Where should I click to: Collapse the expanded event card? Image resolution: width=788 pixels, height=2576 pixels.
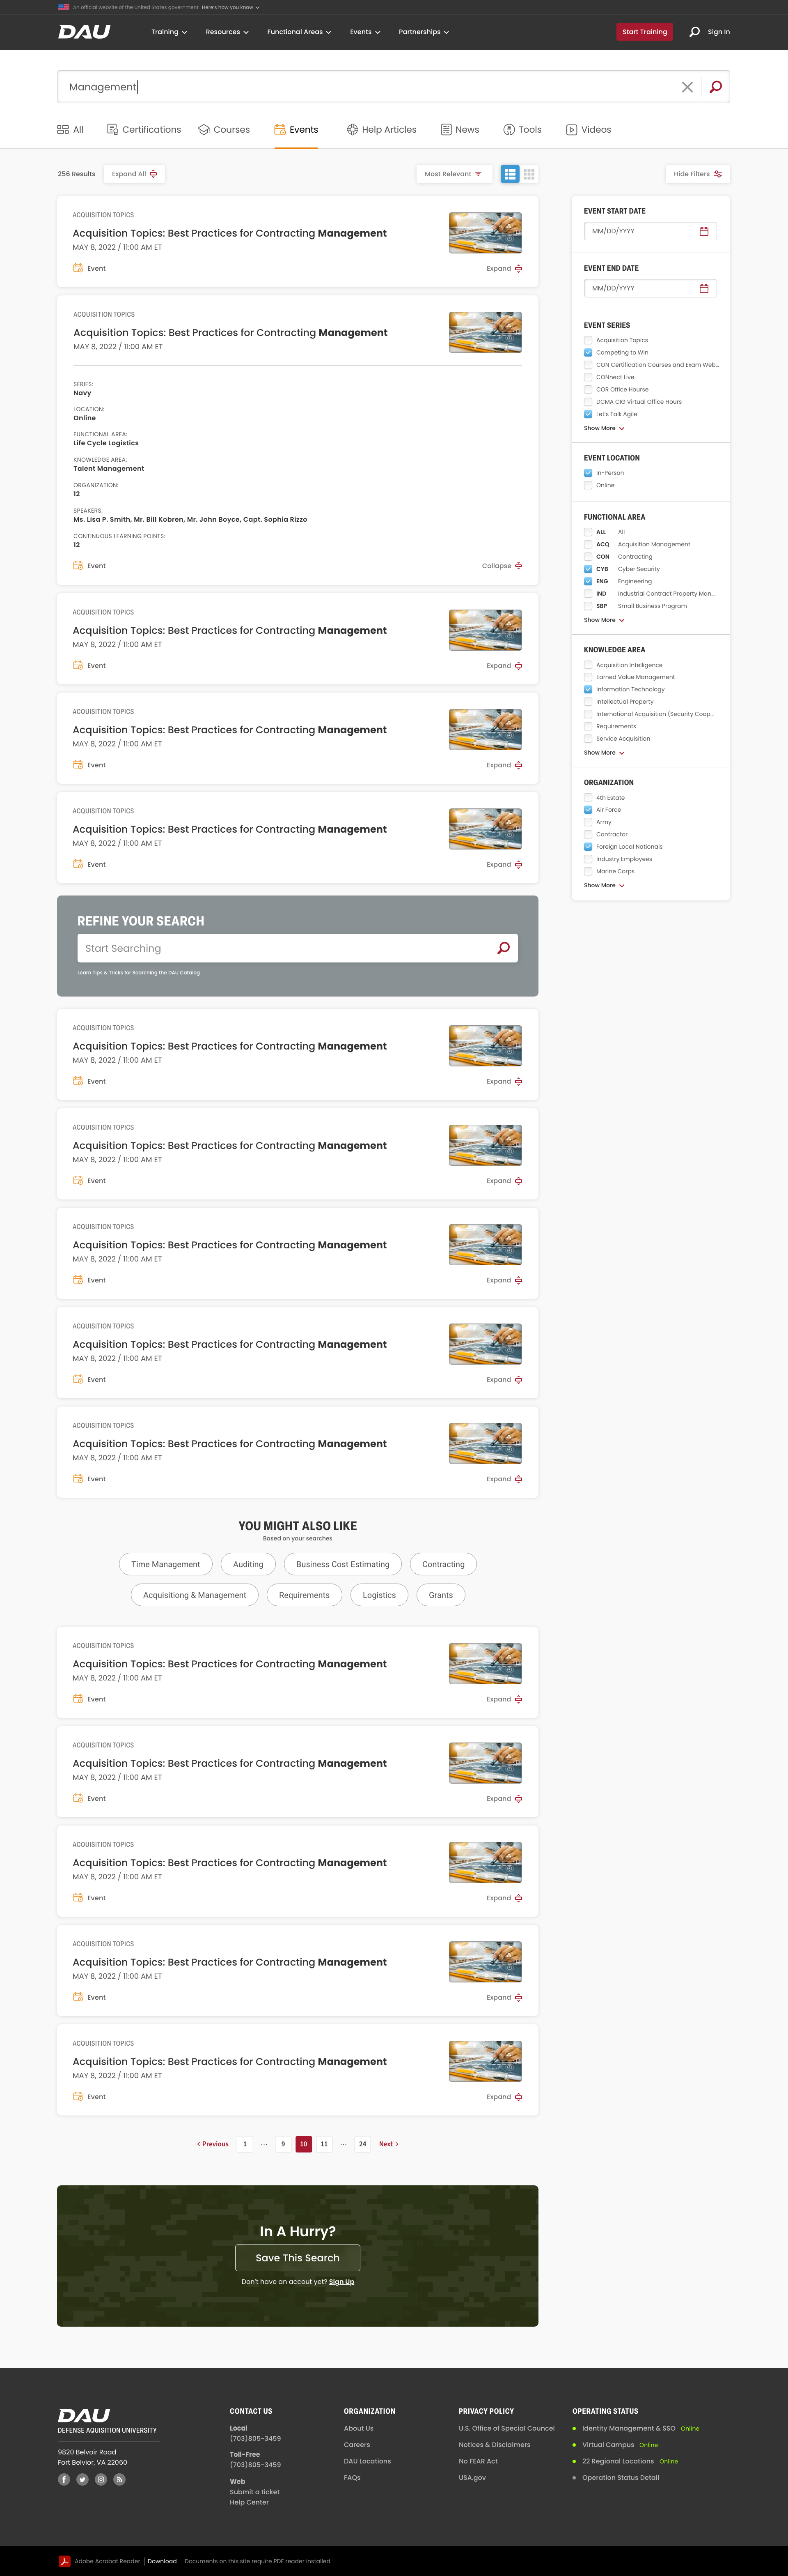[502, 566]
